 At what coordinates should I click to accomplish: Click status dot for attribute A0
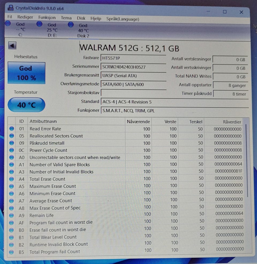(12, 157)
